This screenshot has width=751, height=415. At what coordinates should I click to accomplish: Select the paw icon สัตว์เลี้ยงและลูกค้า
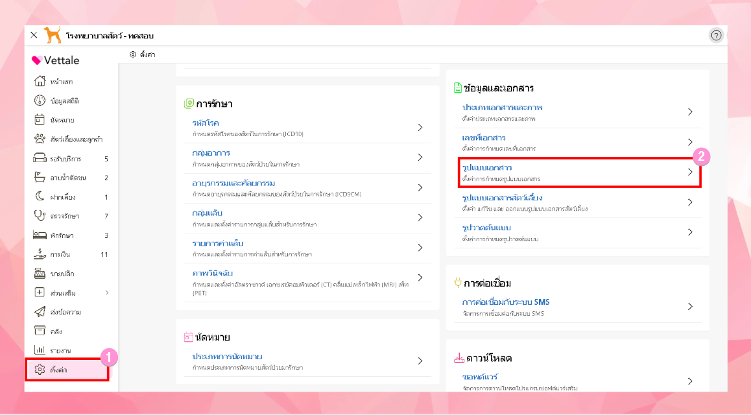(x=40, y=139)
